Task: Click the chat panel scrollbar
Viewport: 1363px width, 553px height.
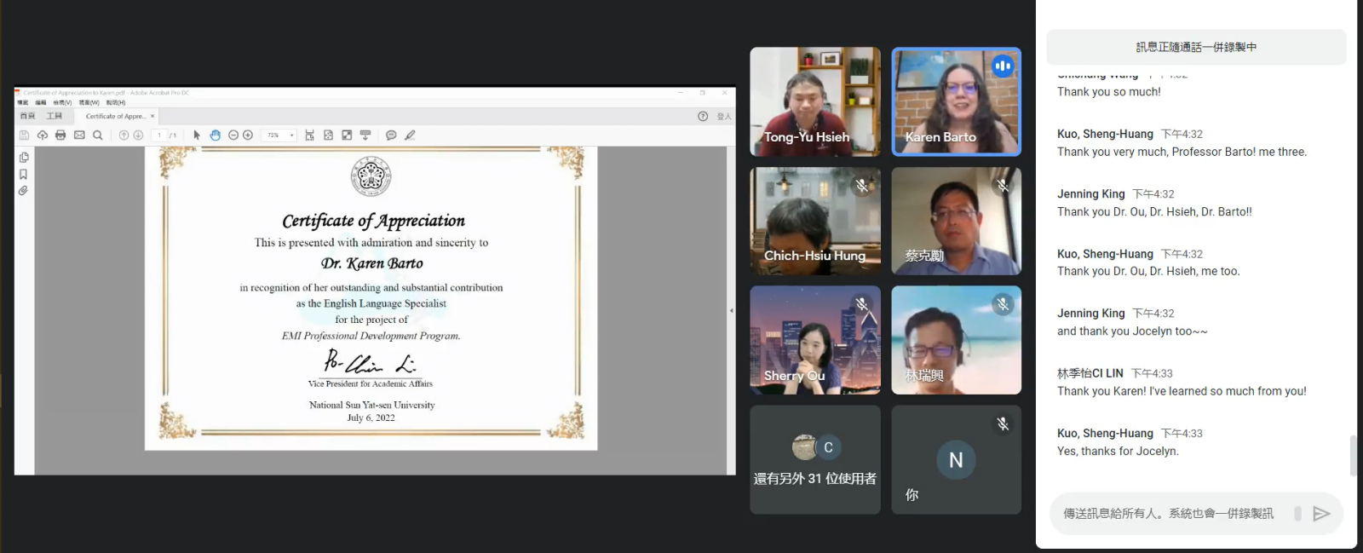Action: pyautogui.click(x=1354, y=456)
